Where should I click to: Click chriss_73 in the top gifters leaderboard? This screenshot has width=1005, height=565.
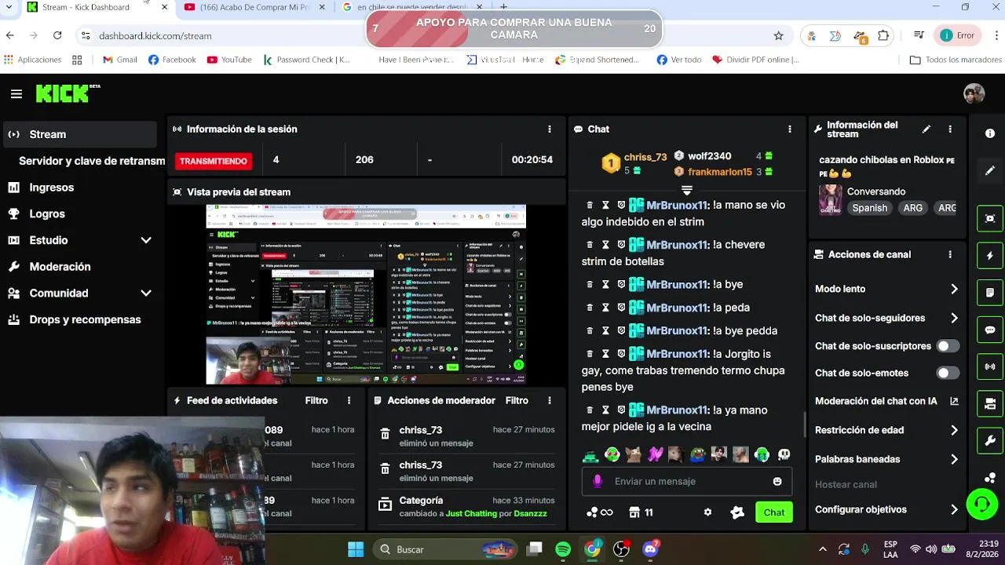point(645,157)
